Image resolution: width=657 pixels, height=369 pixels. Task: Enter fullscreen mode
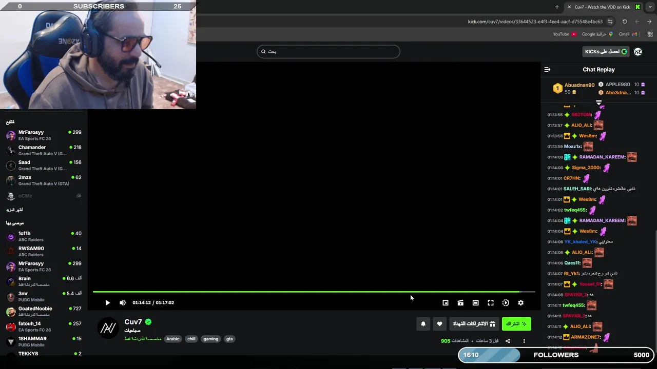[491, 303]
